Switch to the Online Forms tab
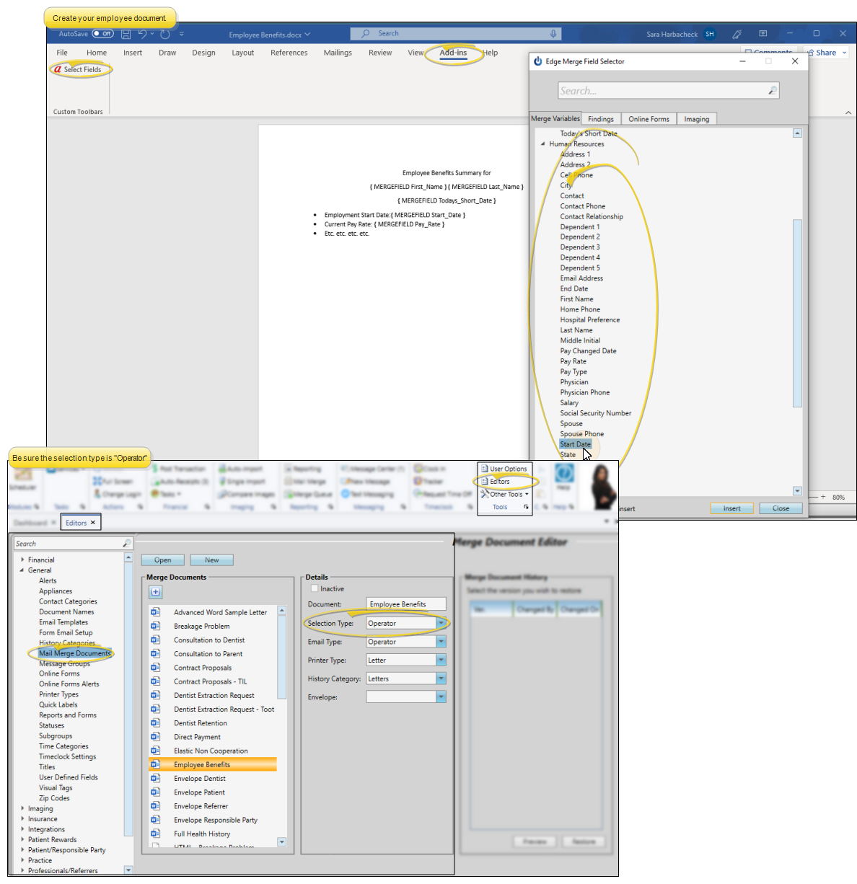 pos(648,119)
